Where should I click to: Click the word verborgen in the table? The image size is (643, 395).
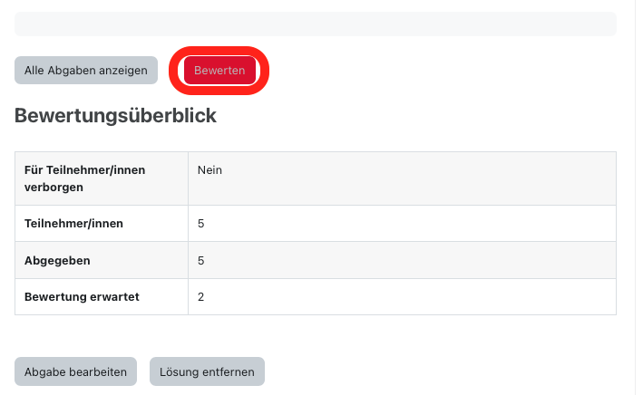(x=54, y=188)
